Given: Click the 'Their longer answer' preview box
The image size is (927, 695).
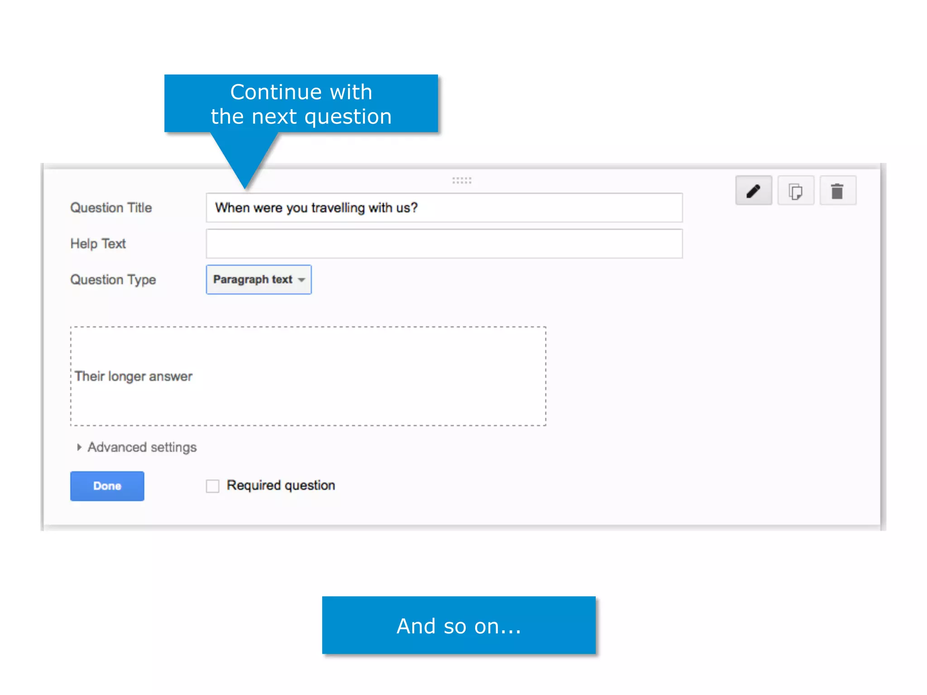Looking at the screenshot, I should 308,376.
